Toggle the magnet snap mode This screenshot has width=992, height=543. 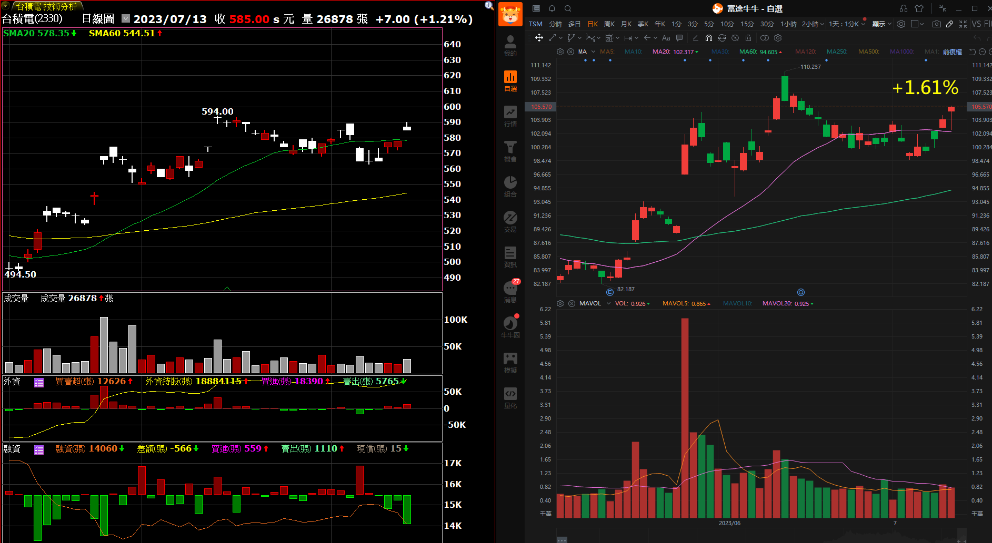[x=709, y=38]
